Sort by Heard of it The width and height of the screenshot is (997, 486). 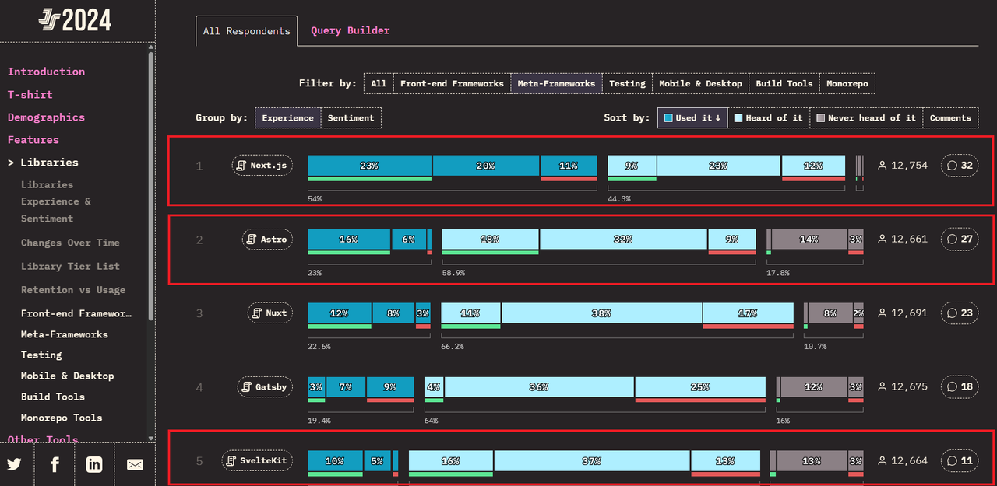pyautogui.click(x=768, y=118)
